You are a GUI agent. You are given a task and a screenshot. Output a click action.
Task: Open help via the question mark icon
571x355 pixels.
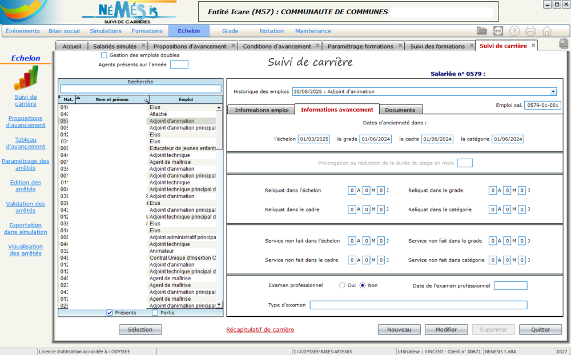(514, 31)
